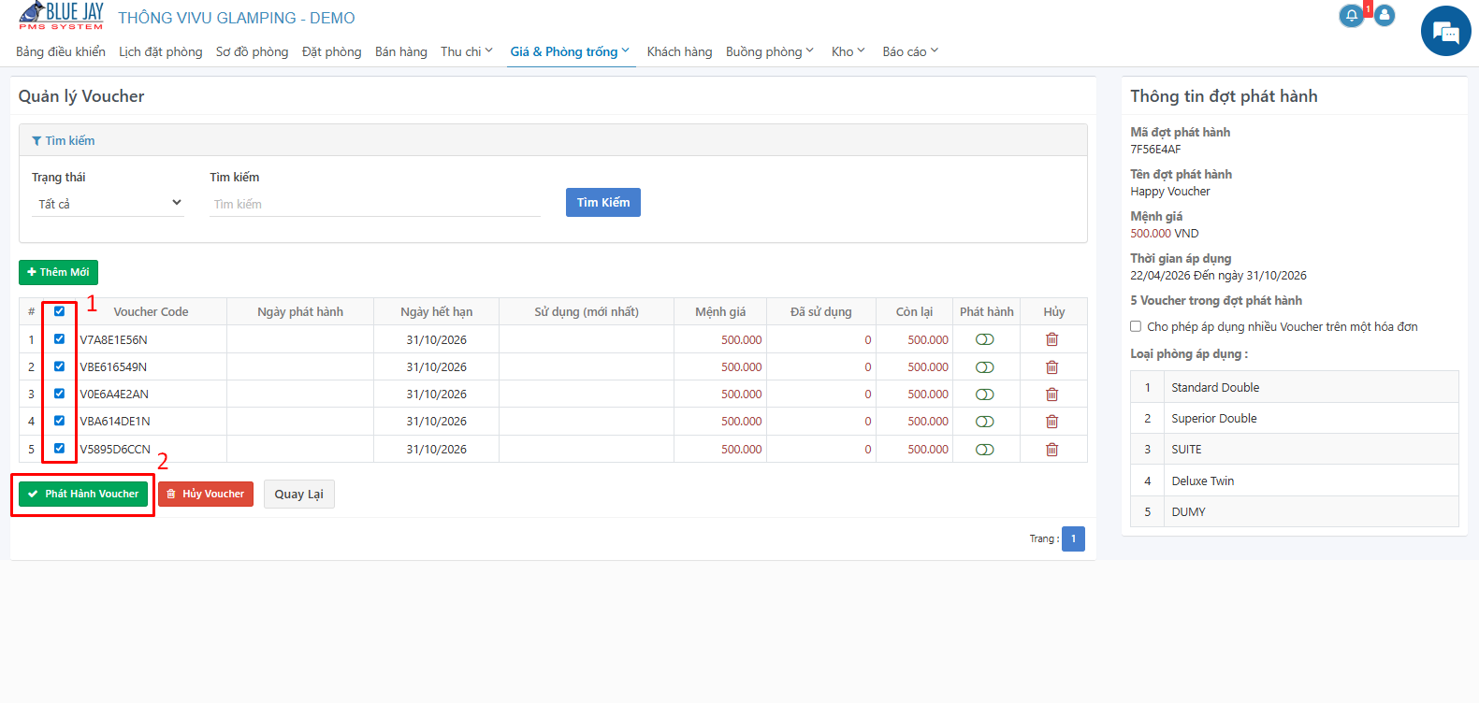The image size is (1479, 703).
Task: Click the Blue Jay PMS logo
Action: [x=62, y=16]
